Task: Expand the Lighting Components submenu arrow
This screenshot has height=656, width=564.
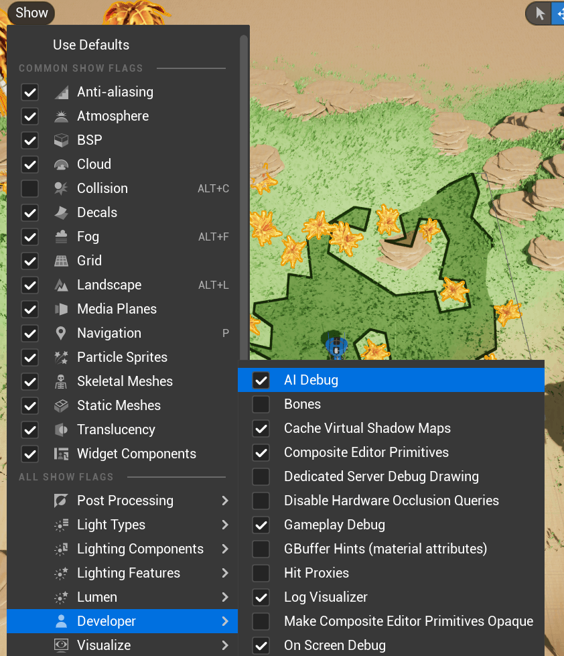Action: coord(225,549)
